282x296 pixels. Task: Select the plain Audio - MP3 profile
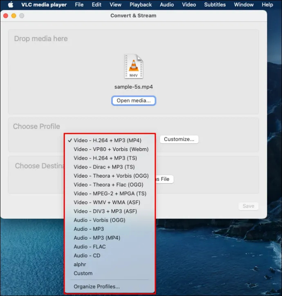[x=110, y=229]
